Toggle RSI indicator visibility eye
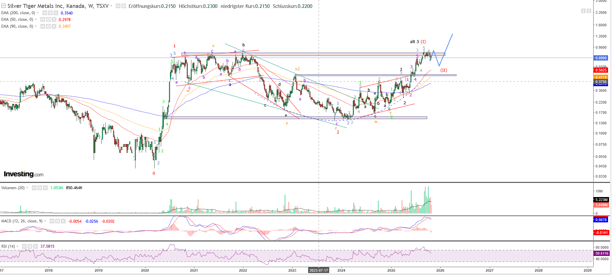 point(24,246)
